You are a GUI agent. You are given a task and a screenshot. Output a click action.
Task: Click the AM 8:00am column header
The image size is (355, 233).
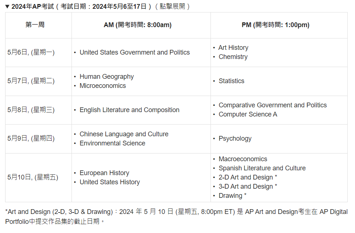coord(138,25)
